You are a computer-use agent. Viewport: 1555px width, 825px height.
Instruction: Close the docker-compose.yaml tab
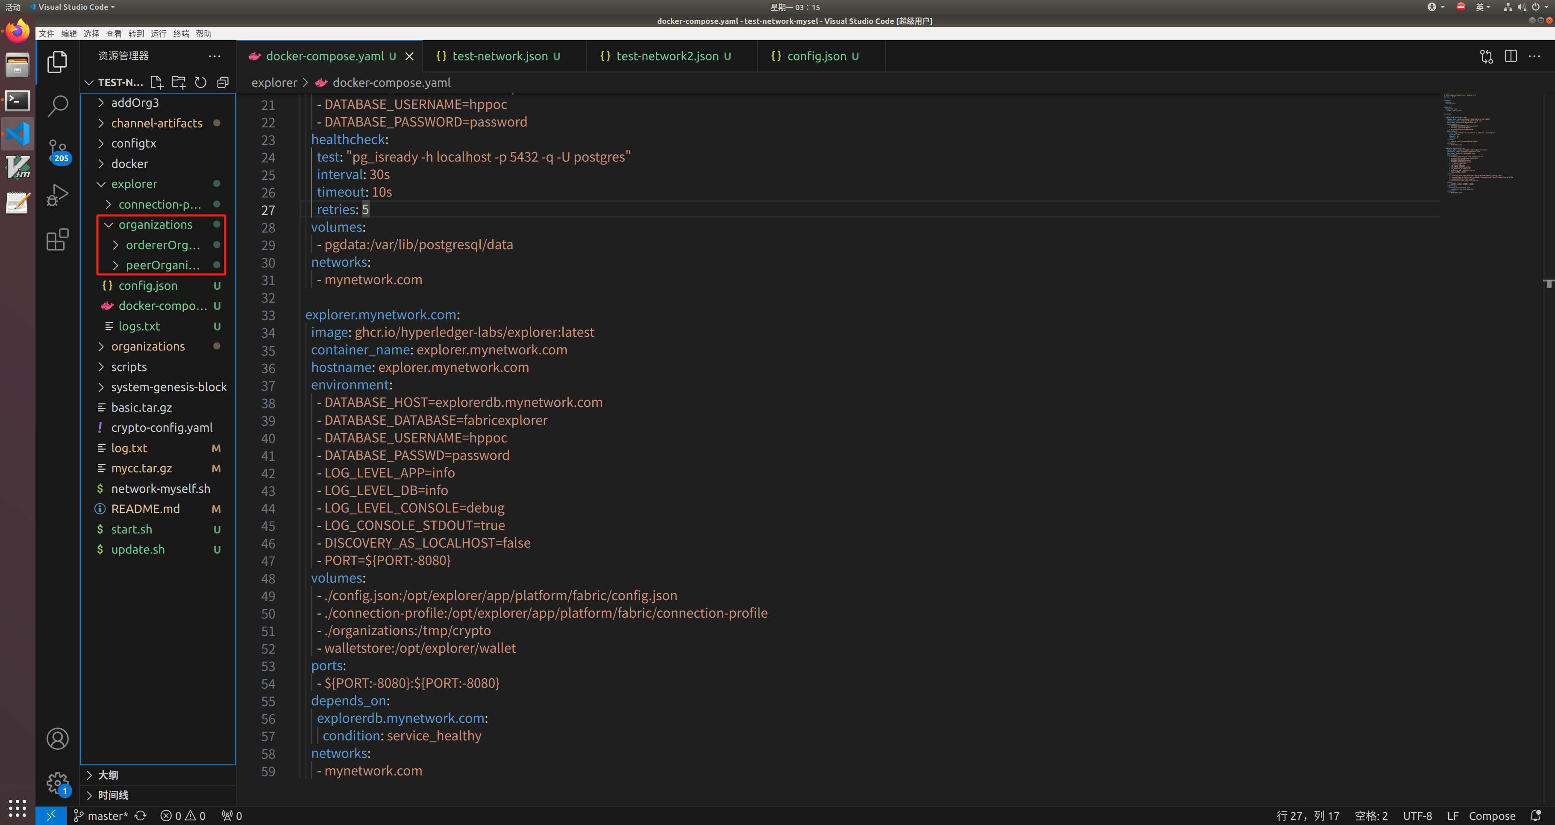pyautogui.click(x=409, y=56)
